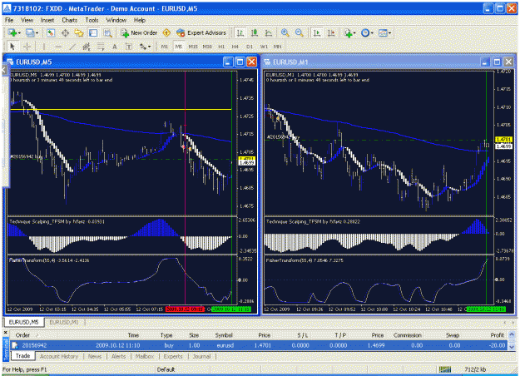
Task: Activate the EURUSD,M1 chart tab
Action: click(x=64, y=322)
